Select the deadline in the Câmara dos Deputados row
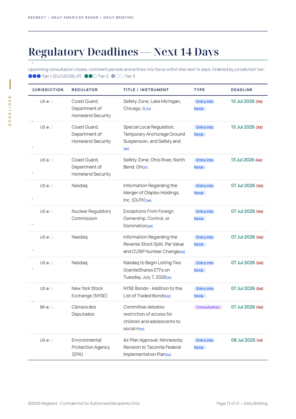 [x=247, y=307]
